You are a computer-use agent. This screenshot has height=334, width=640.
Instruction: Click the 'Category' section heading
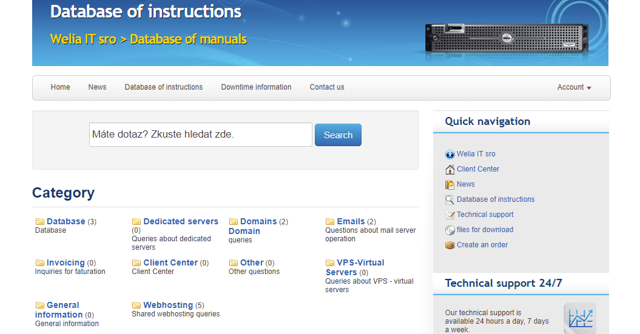point(63,193)
